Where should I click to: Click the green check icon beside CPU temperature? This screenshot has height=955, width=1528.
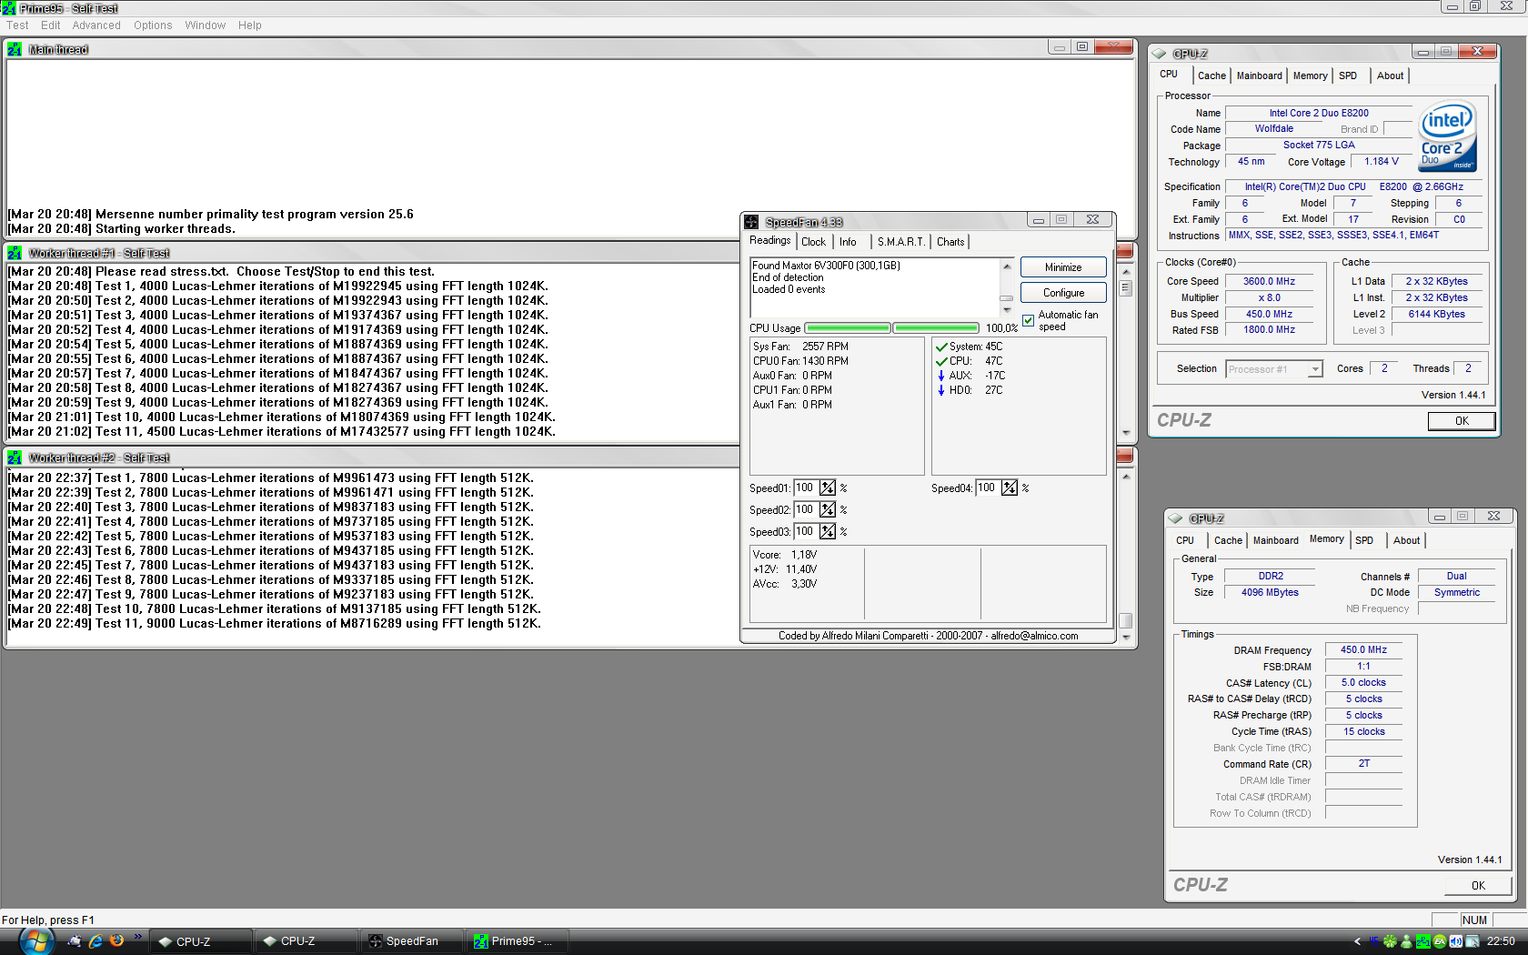coord(941,361)
